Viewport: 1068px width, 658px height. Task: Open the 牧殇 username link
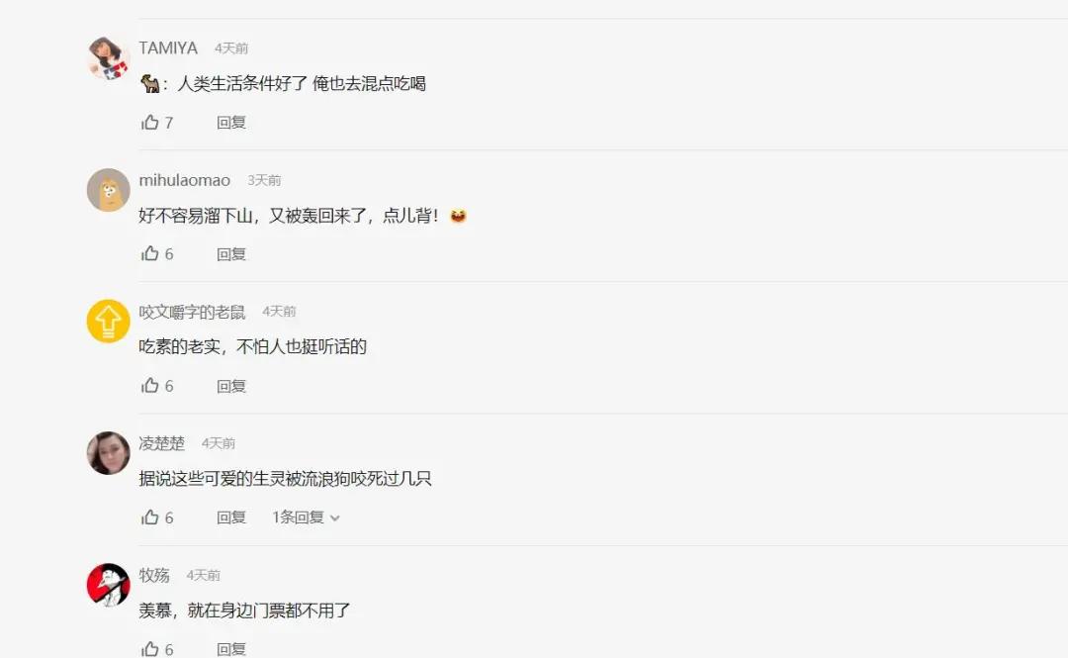(154, 575)
